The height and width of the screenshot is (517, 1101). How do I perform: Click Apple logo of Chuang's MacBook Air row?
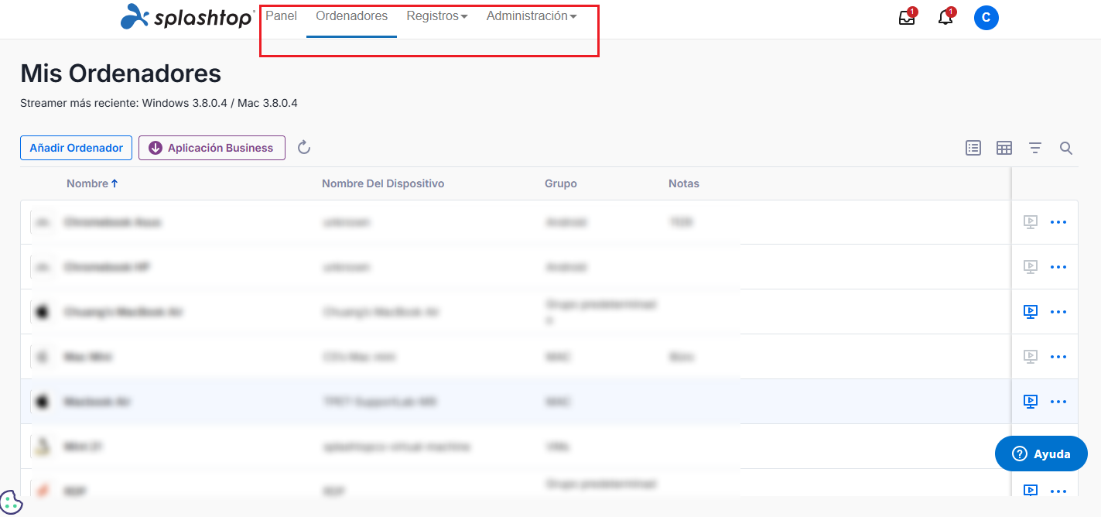pyautogui.click(x=42, y=312)
